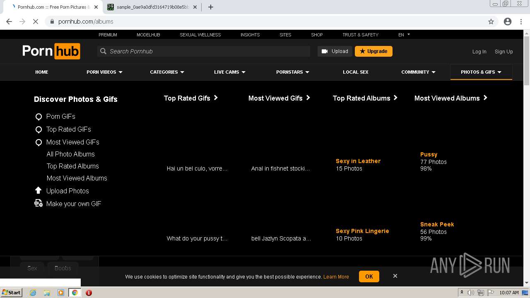Open a new browser tab
The image size is (530, 298).
pos(211,7)
